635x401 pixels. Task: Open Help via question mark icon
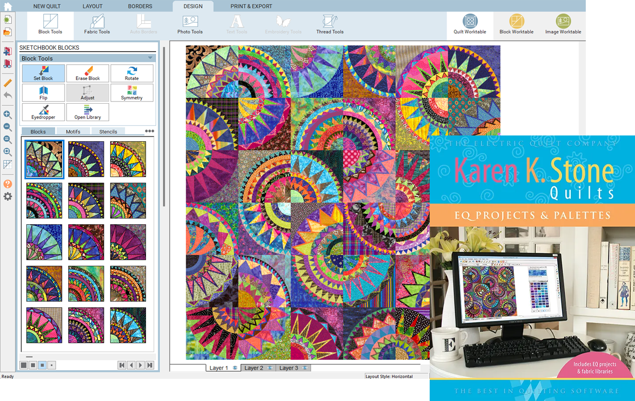click(7, 184)
